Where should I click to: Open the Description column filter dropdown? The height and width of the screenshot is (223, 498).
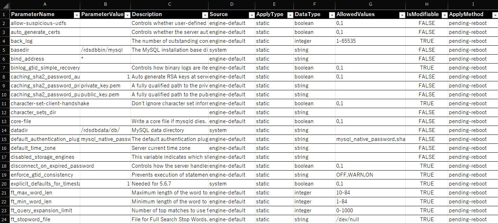tap(205, 15)
